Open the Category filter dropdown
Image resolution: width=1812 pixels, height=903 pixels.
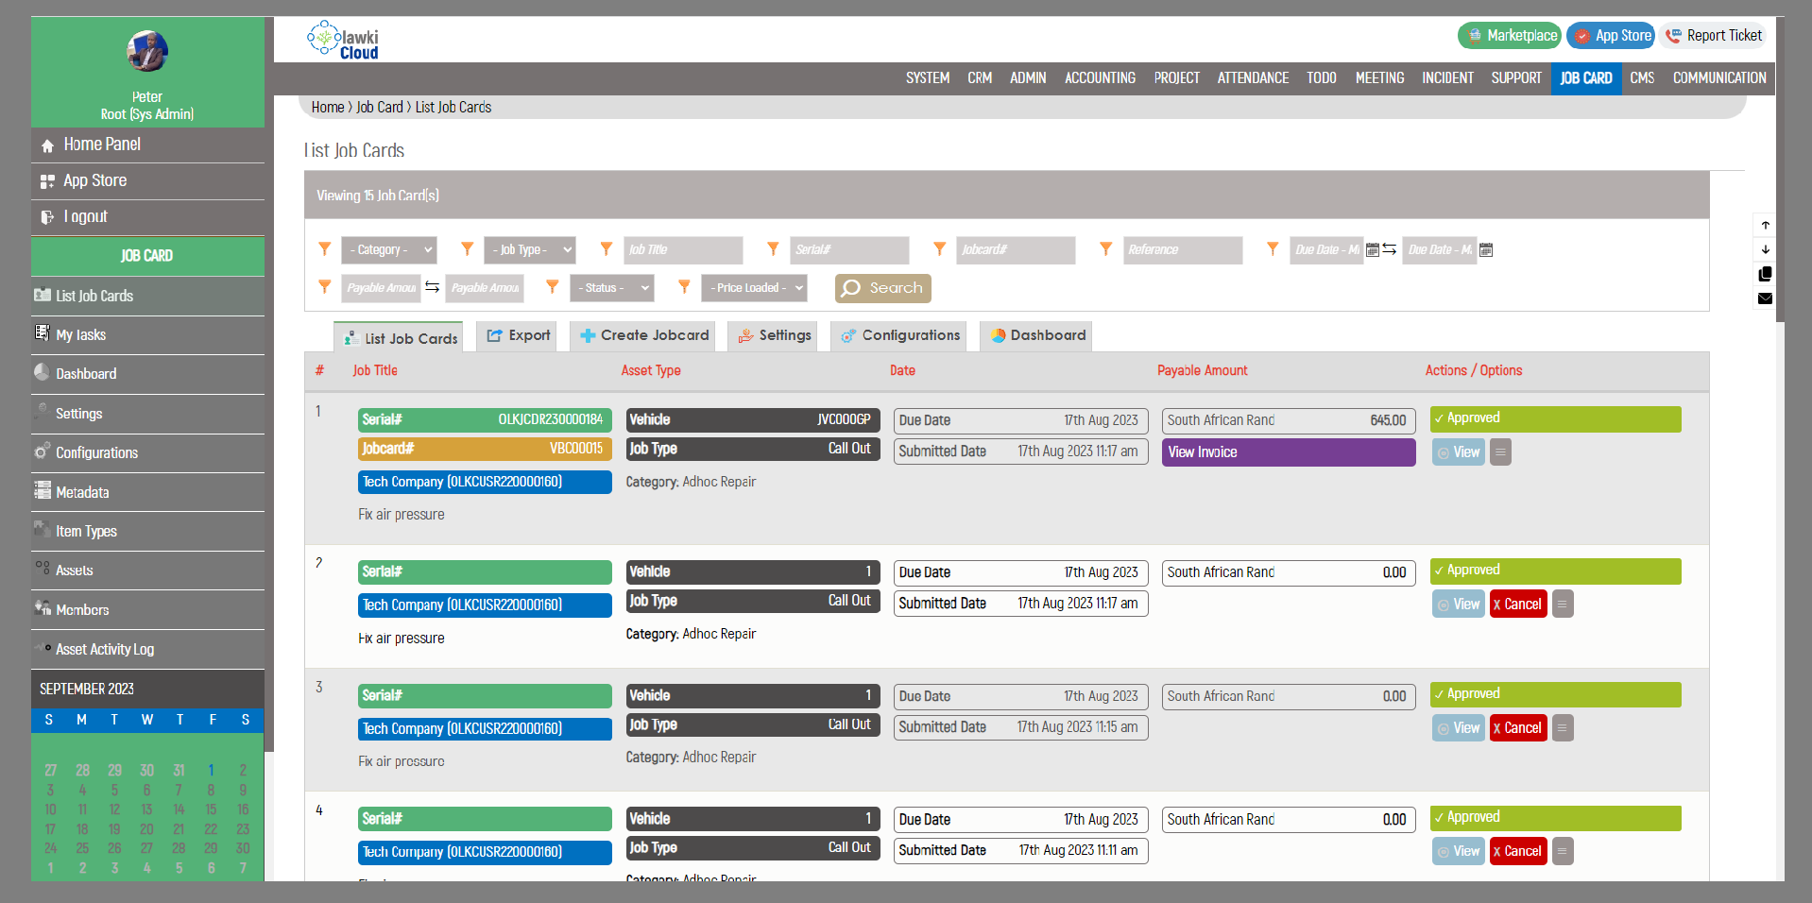[x=389, y=250]
